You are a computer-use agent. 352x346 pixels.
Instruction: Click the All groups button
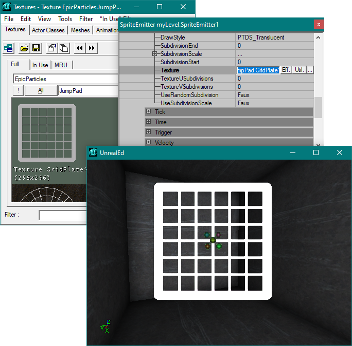41,90
